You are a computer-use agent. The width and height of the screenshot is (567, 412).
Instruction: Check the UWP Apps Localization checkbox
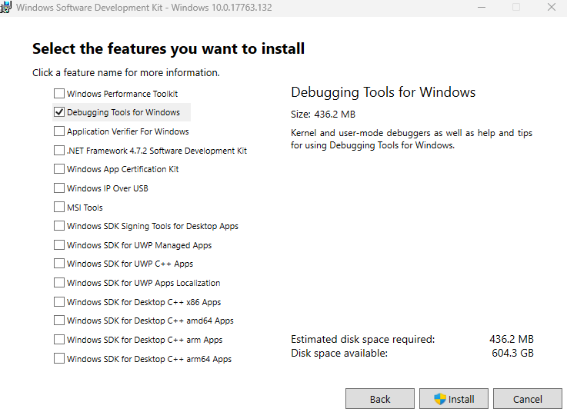tap(59, 282)
